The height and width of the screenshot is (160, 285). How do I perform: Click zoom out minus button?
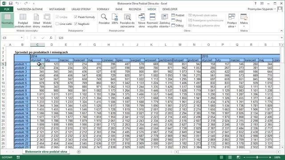point(244,157)
